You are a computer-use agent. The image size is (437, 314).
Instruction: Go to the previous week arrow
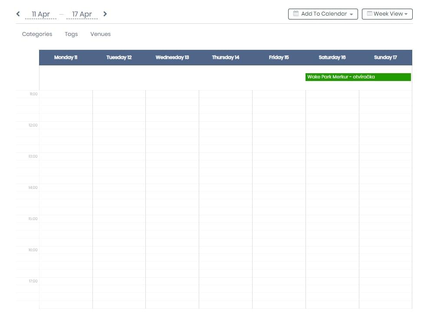coord(18,13)
